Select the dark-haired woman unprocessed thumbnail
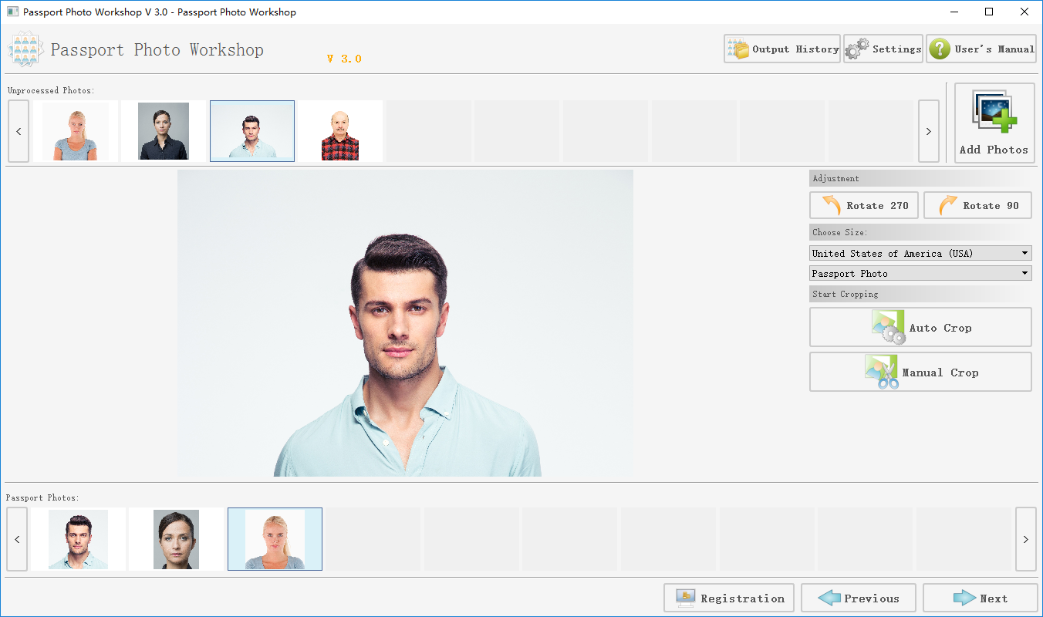 [164, 131]
